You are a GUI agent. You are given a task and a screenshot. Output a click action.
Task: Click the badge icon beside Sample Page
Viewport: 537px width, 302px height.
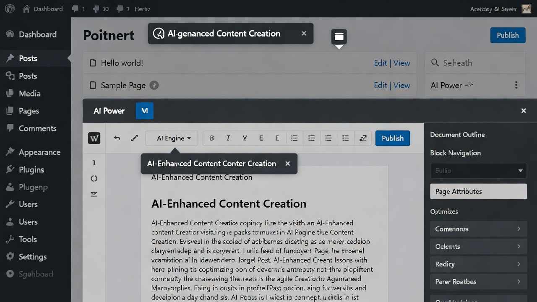(x=154, y=85)
